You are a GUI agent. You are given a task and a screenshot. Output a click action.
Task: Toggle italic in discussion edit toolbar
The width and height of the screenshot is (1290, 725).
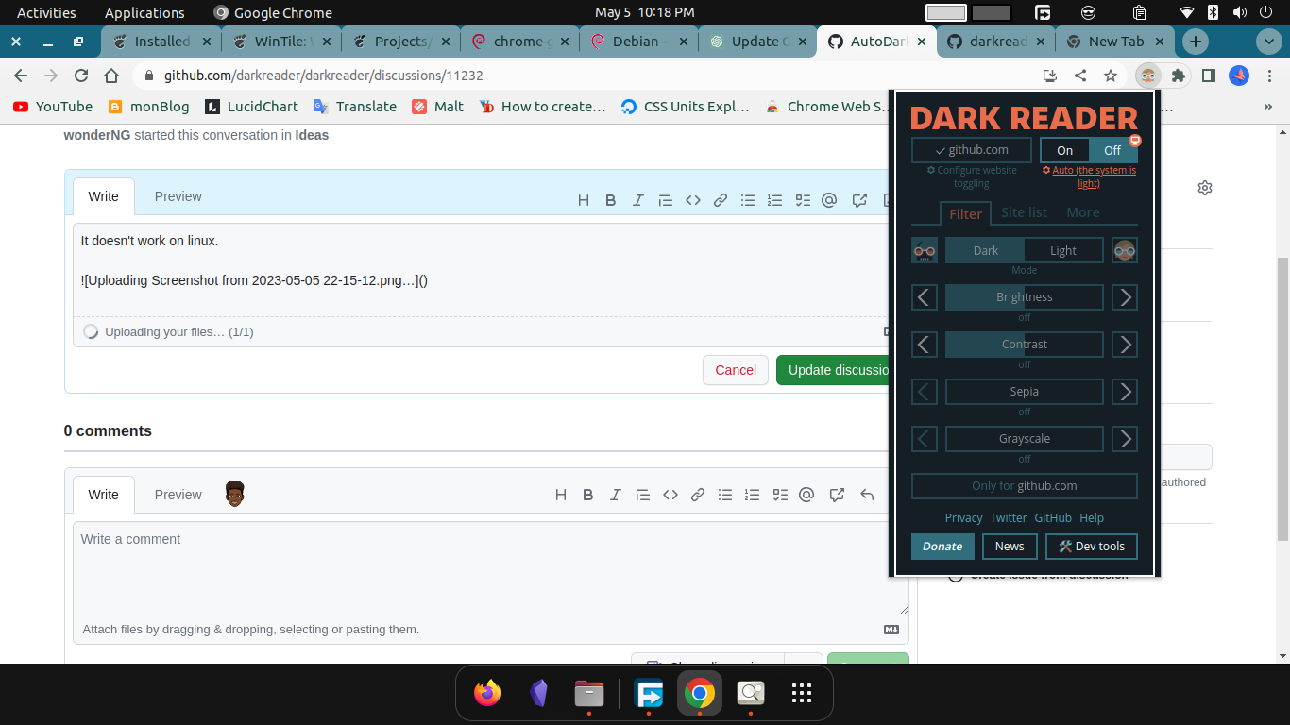(638, 200)
